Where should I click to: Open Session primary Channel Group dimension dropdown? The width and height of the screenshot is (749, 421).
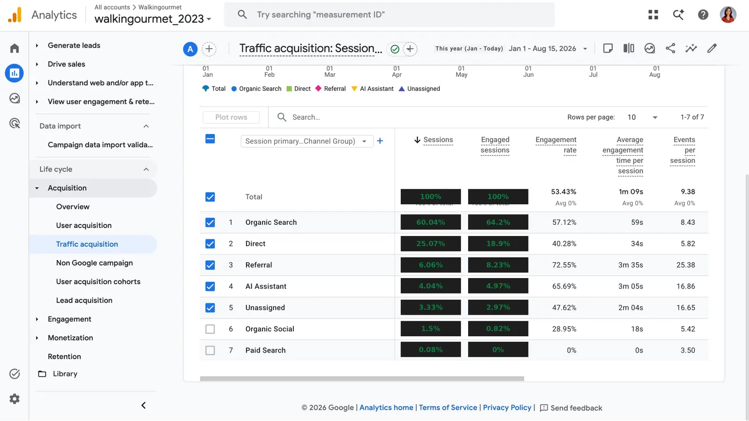307,141
